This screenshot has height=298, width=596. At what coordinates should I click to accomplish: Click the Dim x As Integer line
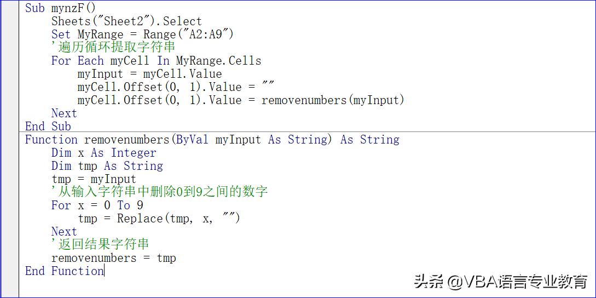click(x=103, y=153)
